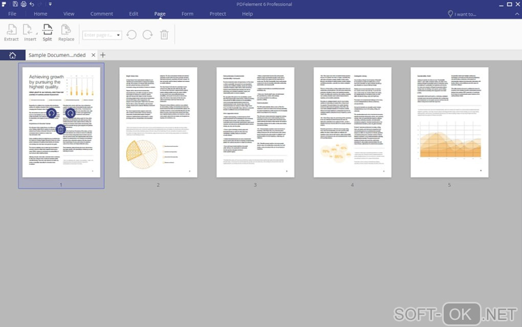522x327 pixels.
Task: Open the File menu
Action: [12, 14]
